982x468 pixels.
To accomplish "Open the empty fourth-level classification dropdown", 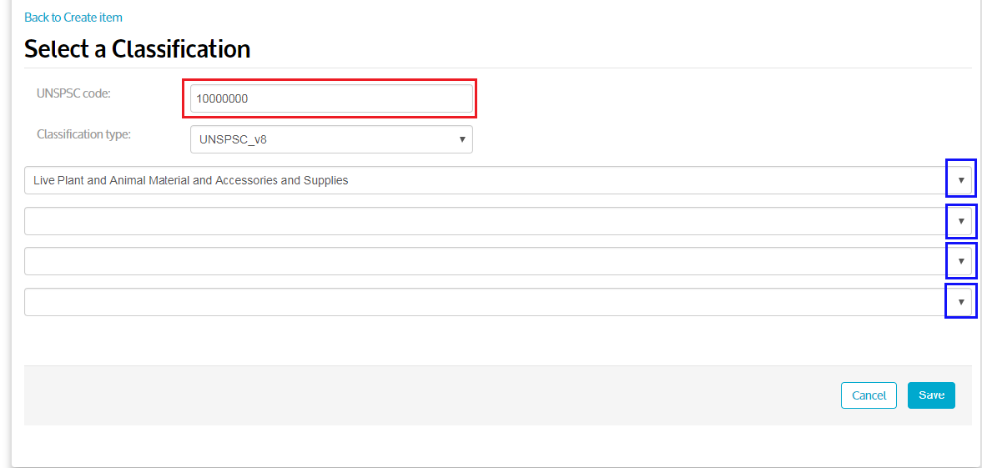I will click(498, 302).
